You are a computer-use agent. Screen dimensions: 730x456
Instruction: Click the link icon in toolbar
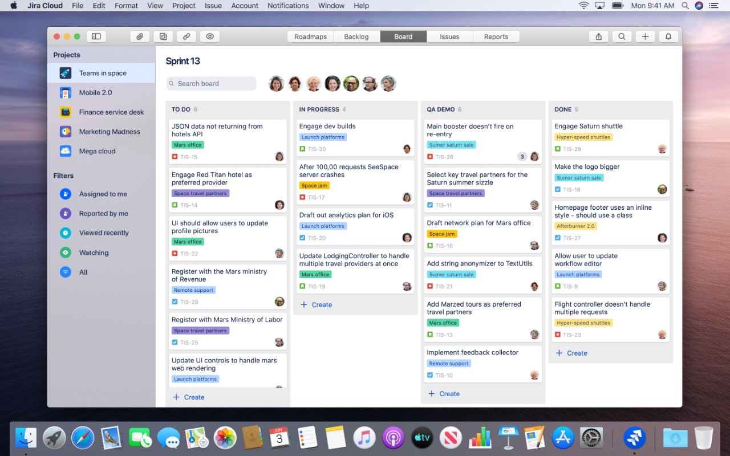click(186, 36)
